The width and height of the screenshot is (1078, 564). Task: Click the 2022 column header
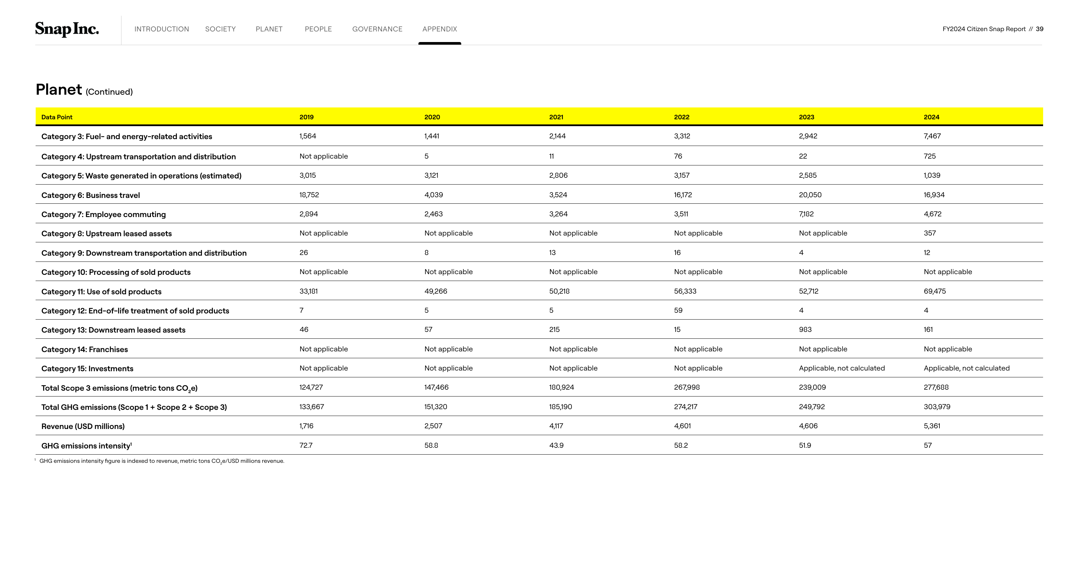[682, 117]
